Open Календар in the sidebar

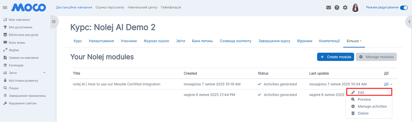[16, 65]
